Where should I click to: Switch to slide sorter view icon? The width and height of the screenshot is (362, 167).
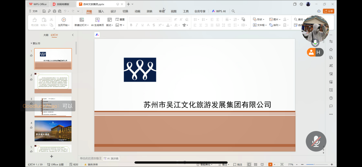tap(256, 164)
